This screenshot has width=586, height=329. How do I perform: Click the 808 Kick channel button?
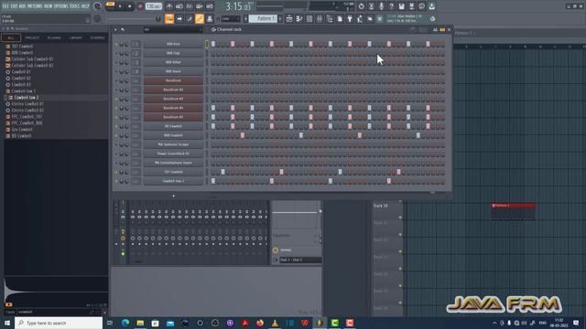point(173,44)
